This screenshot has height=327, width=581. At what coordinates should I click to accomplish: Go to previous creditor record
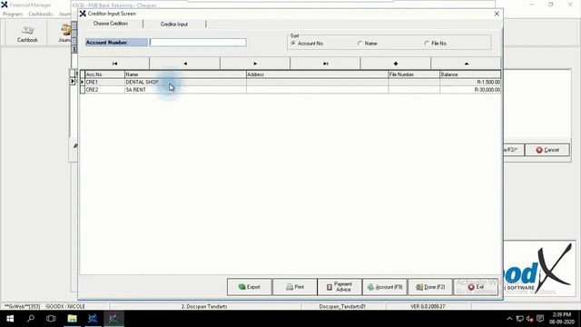(185, 64)
